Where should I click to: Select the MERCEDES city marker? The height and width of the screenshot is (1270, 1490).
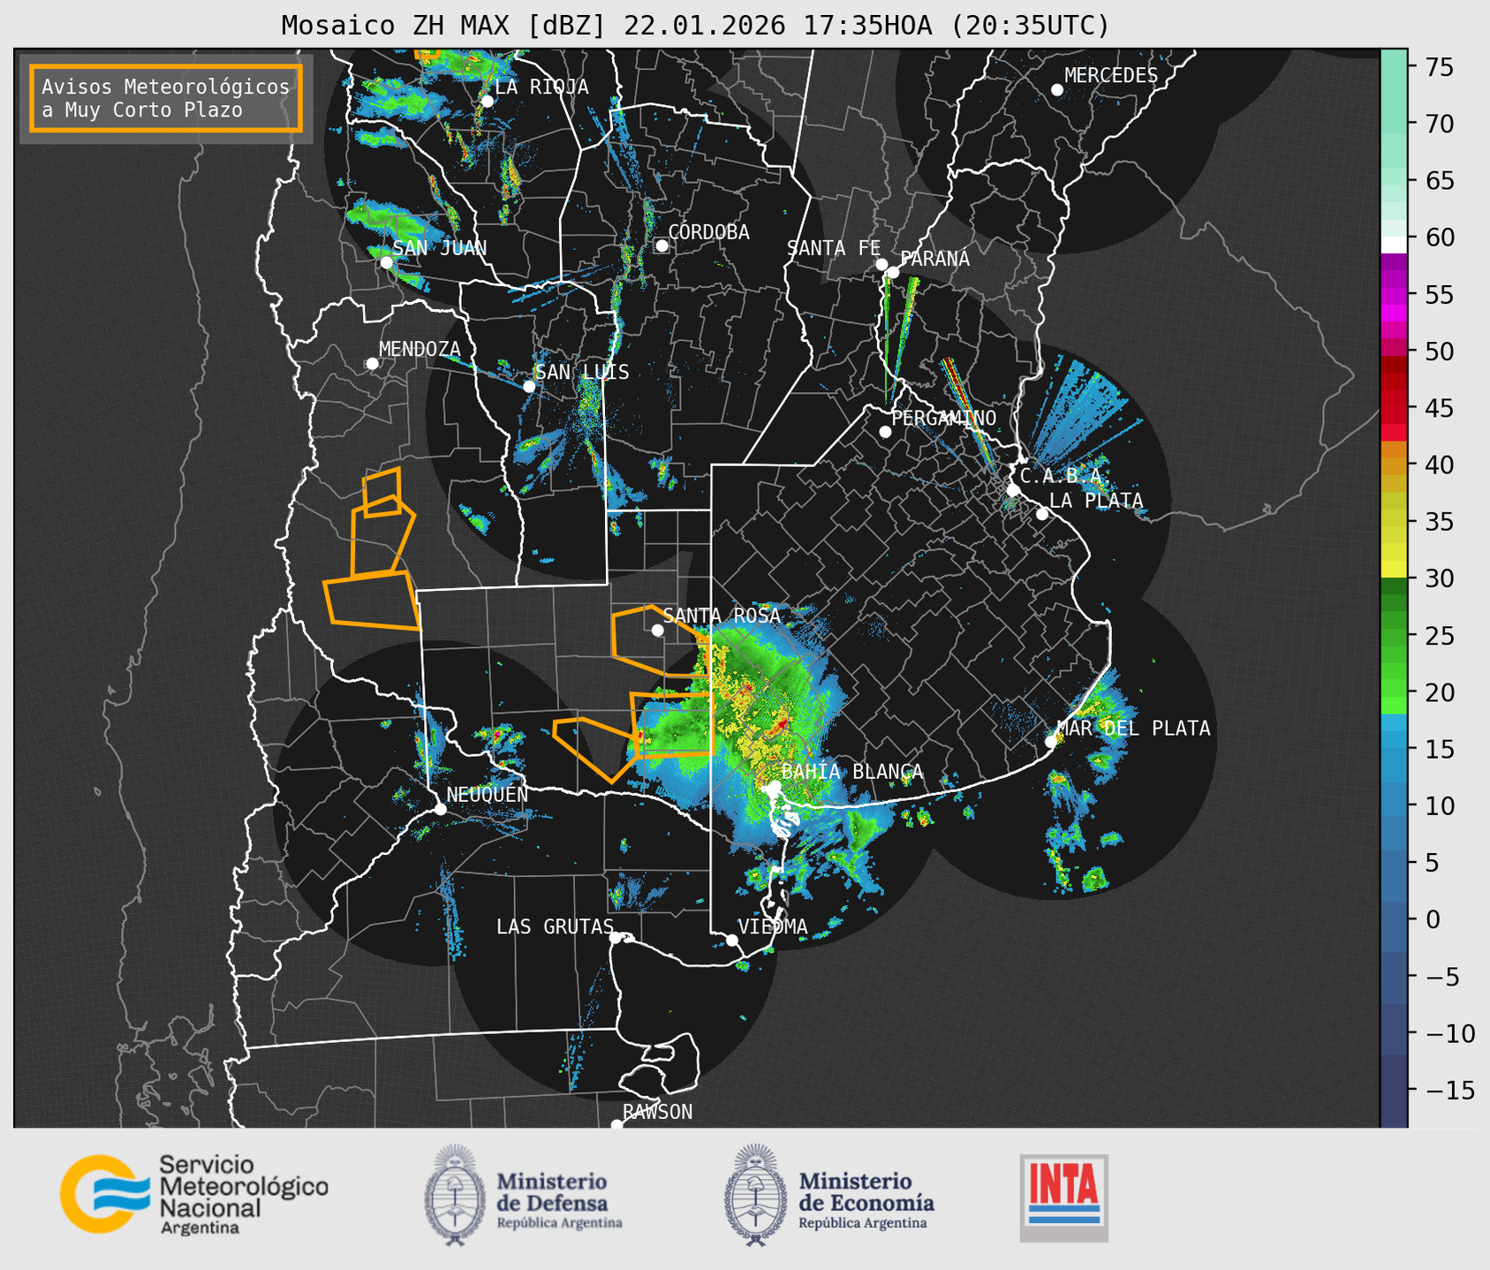1056,90
